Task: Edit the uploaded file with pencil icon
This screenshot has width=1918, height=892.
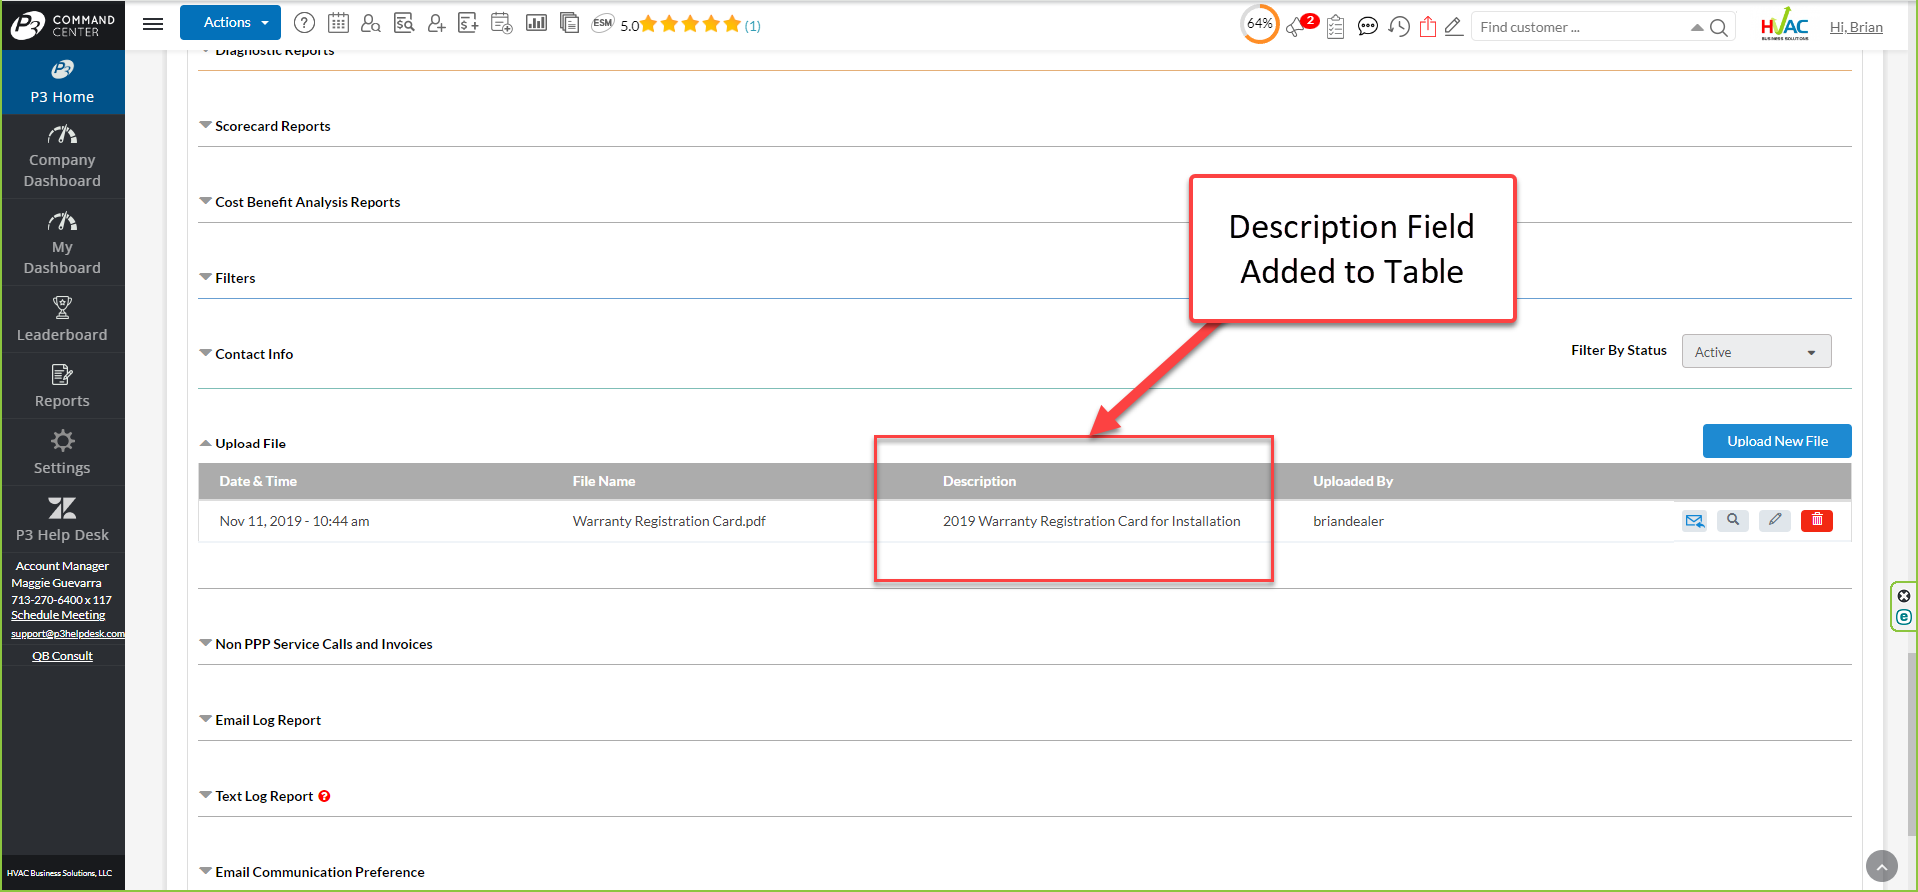Action: pos(1774,520)
